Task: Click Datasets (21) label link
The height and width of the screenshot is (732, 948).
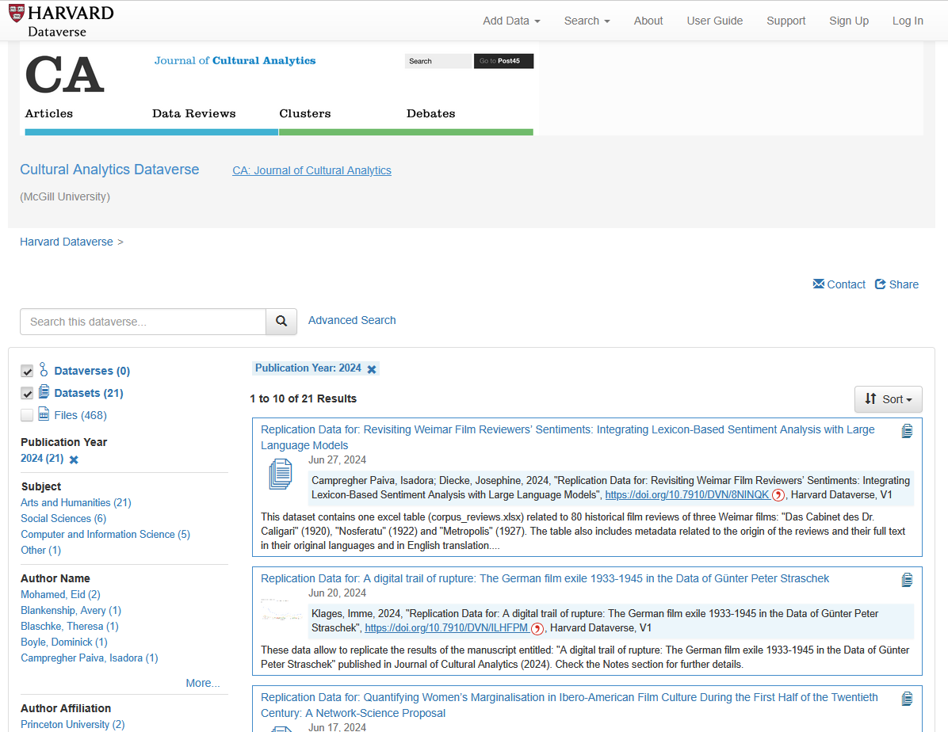Action: click(x=89, y=393)
